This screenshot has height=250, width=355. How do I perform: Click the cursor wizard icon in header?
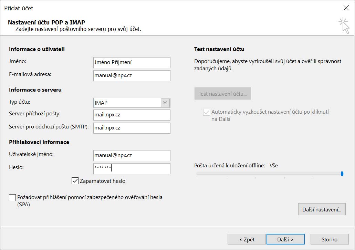[344, 26]
